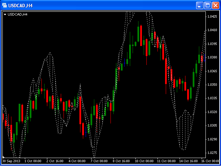The height and width of the screenshot is (166, 221).
Task: Click the 1.0350 price level label
Action: (x=212, y=85)
